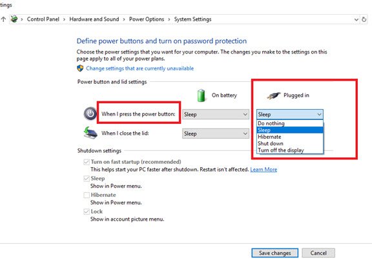Open On battery power button dropdown
372x260 pixels.
click(x=216, y=114)
